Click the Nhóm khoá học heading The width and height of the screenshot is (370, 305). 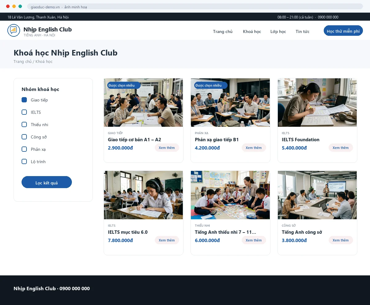pyautogui.click(x=40, y=89)
